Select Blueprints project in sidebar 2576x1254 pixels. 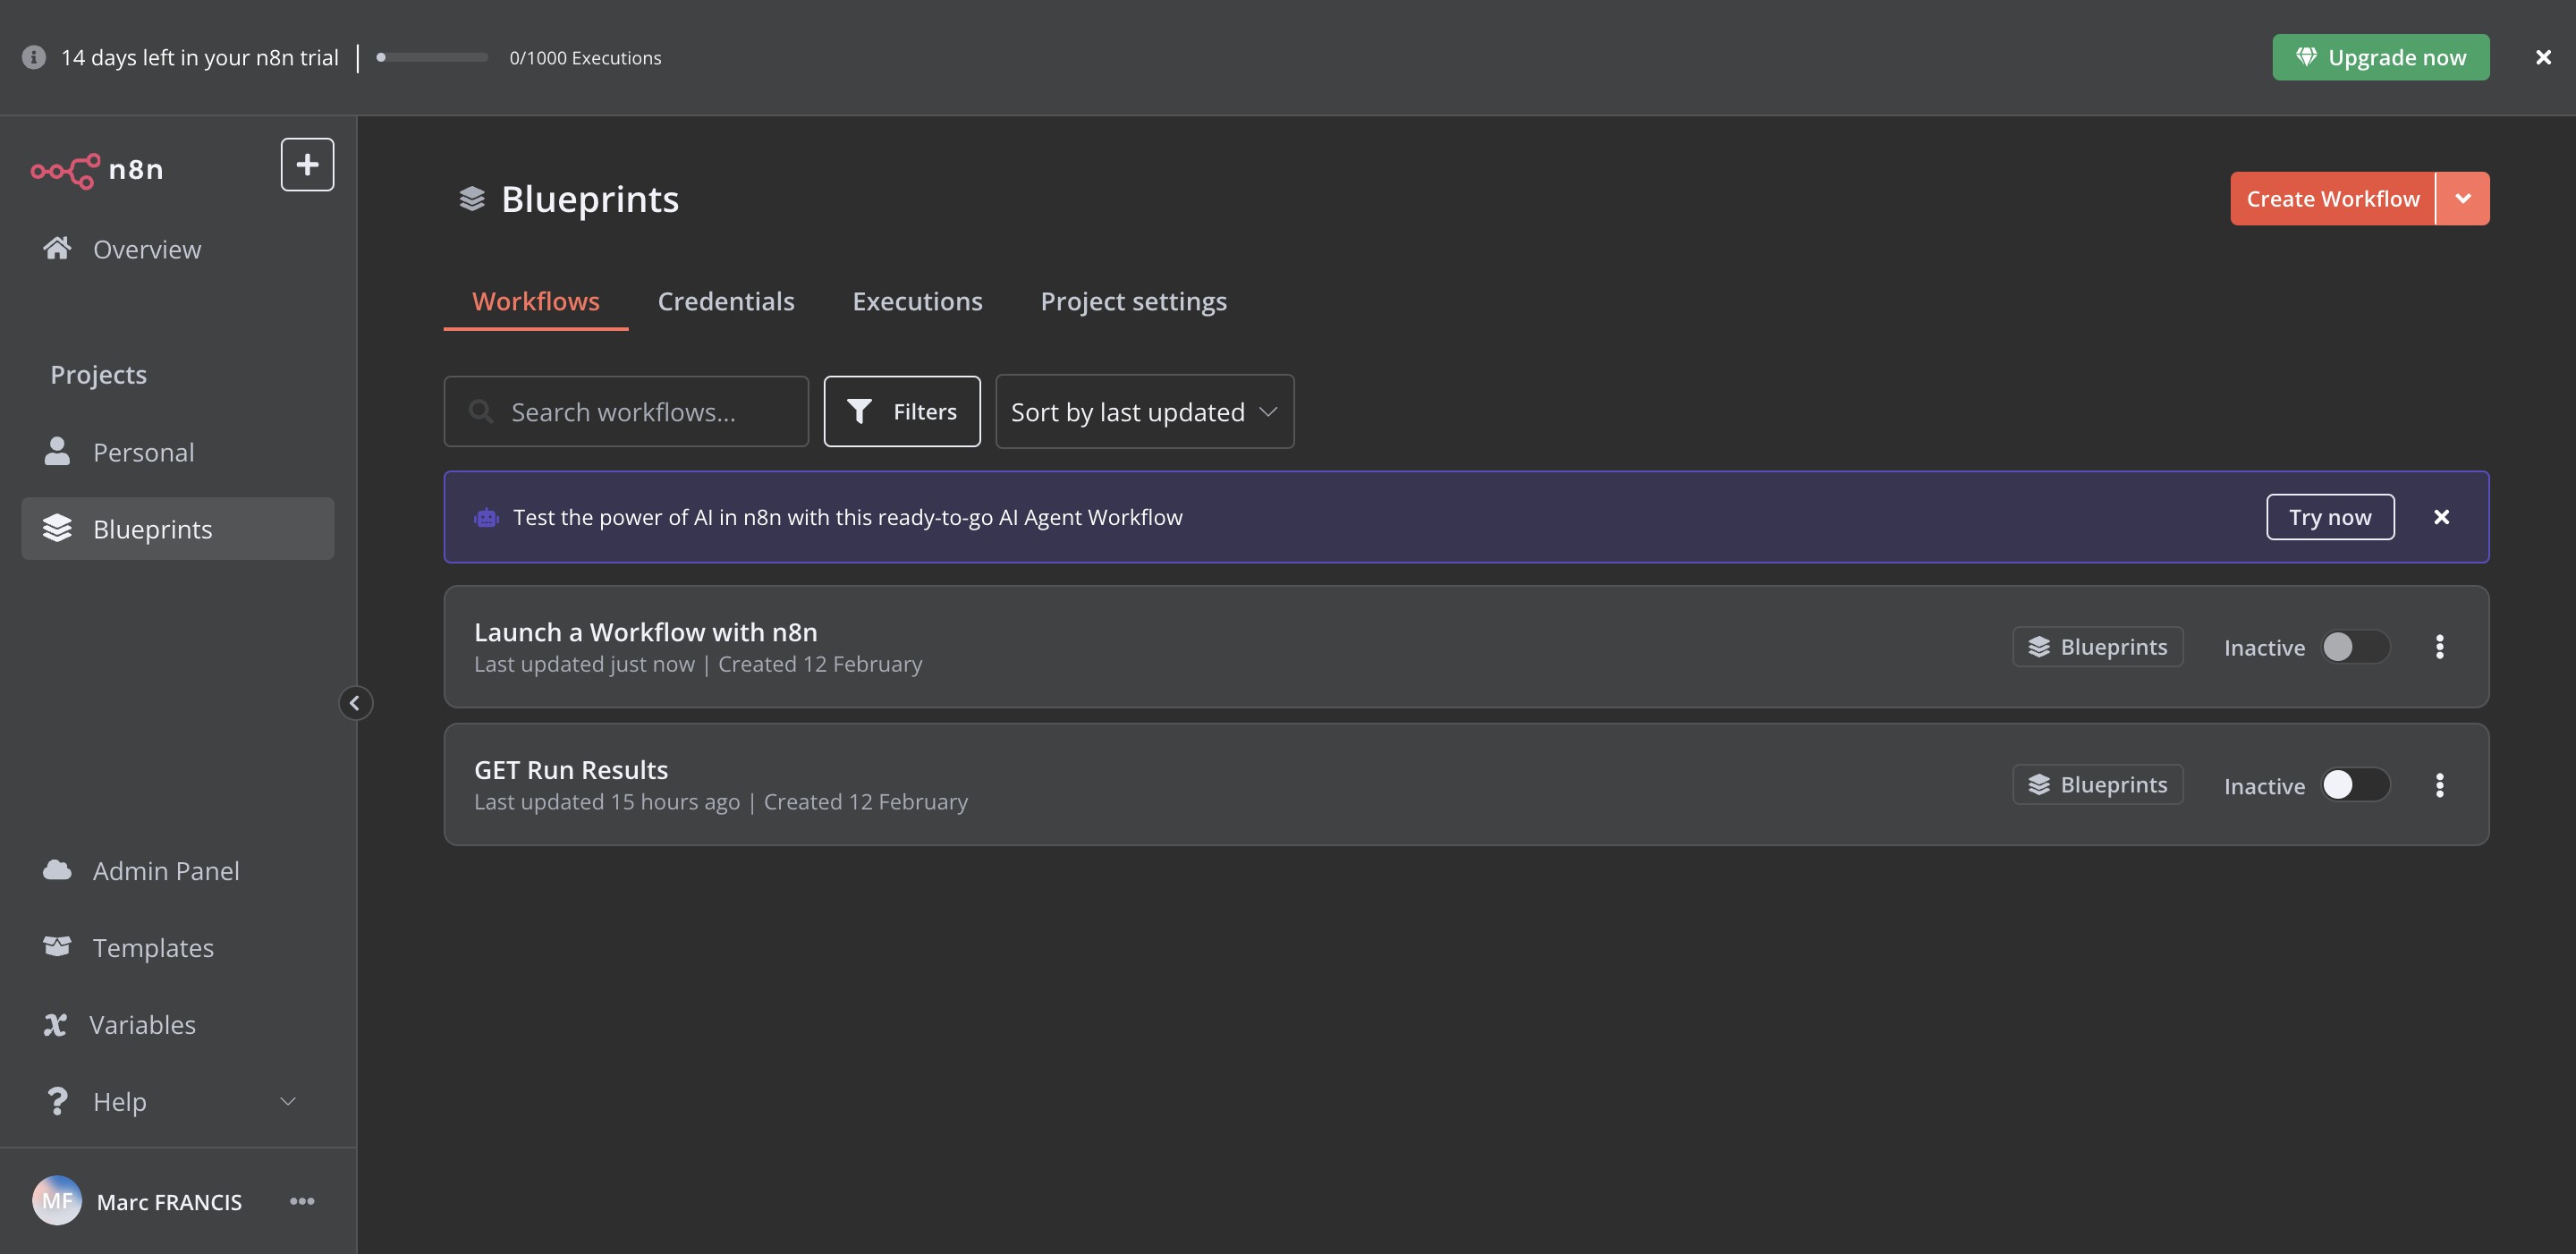point(177,529)
